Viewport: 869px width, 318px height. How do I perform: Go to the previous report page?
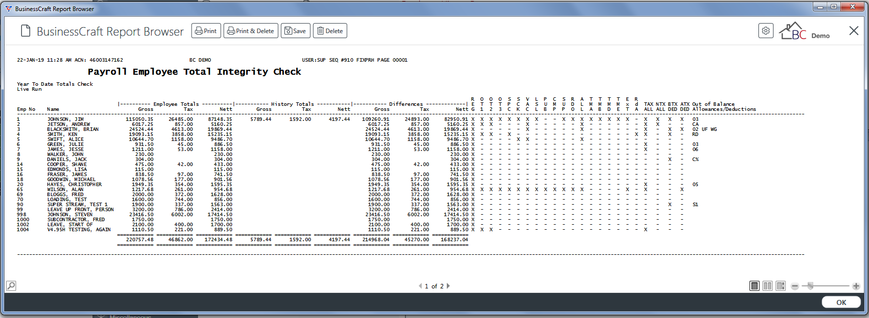(x=420, y=286)
